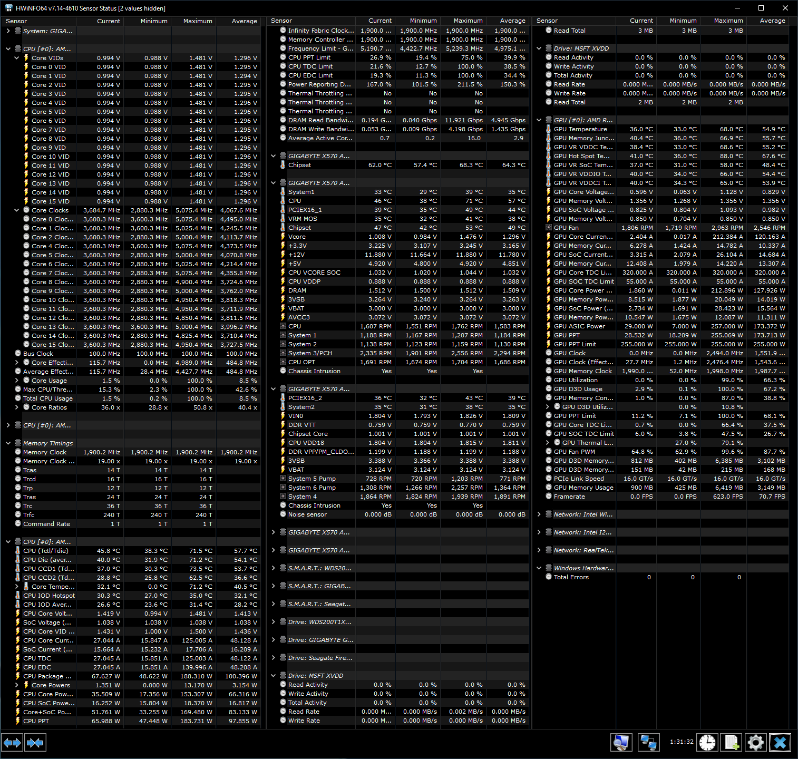798x759 pixels.
Task: Select the Average Active Cor... row
Action: (398, 138)
